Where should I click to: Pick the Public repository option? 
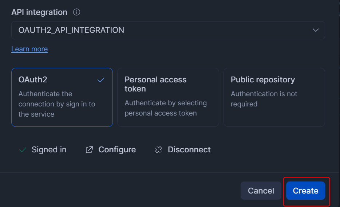tap(274, 97)
